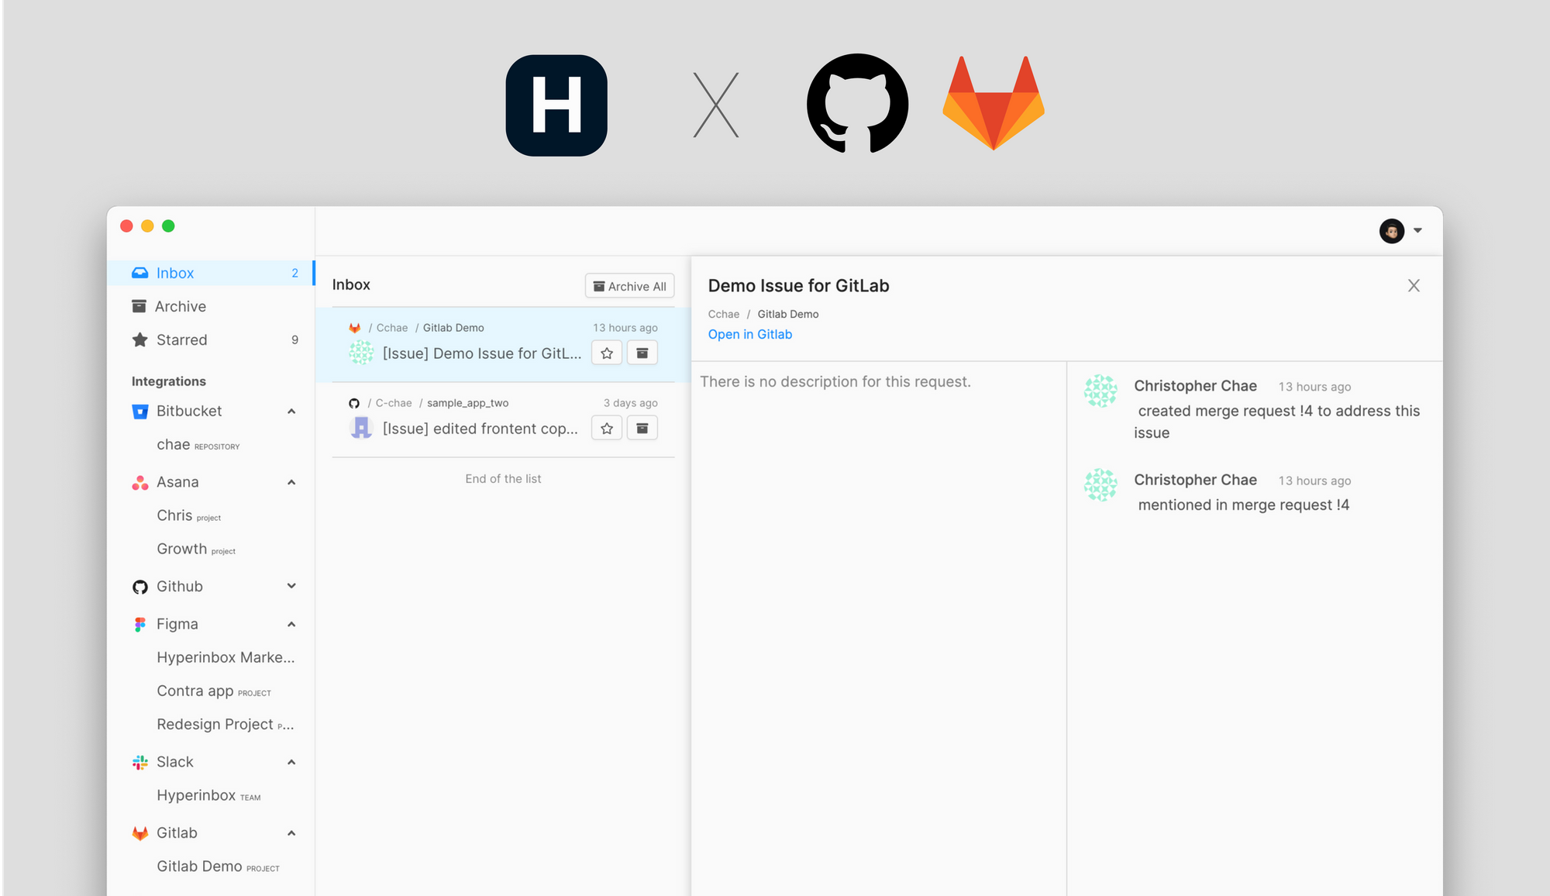
Task: Click the user avatar in top bar
Action: (x=1392, y=230)
